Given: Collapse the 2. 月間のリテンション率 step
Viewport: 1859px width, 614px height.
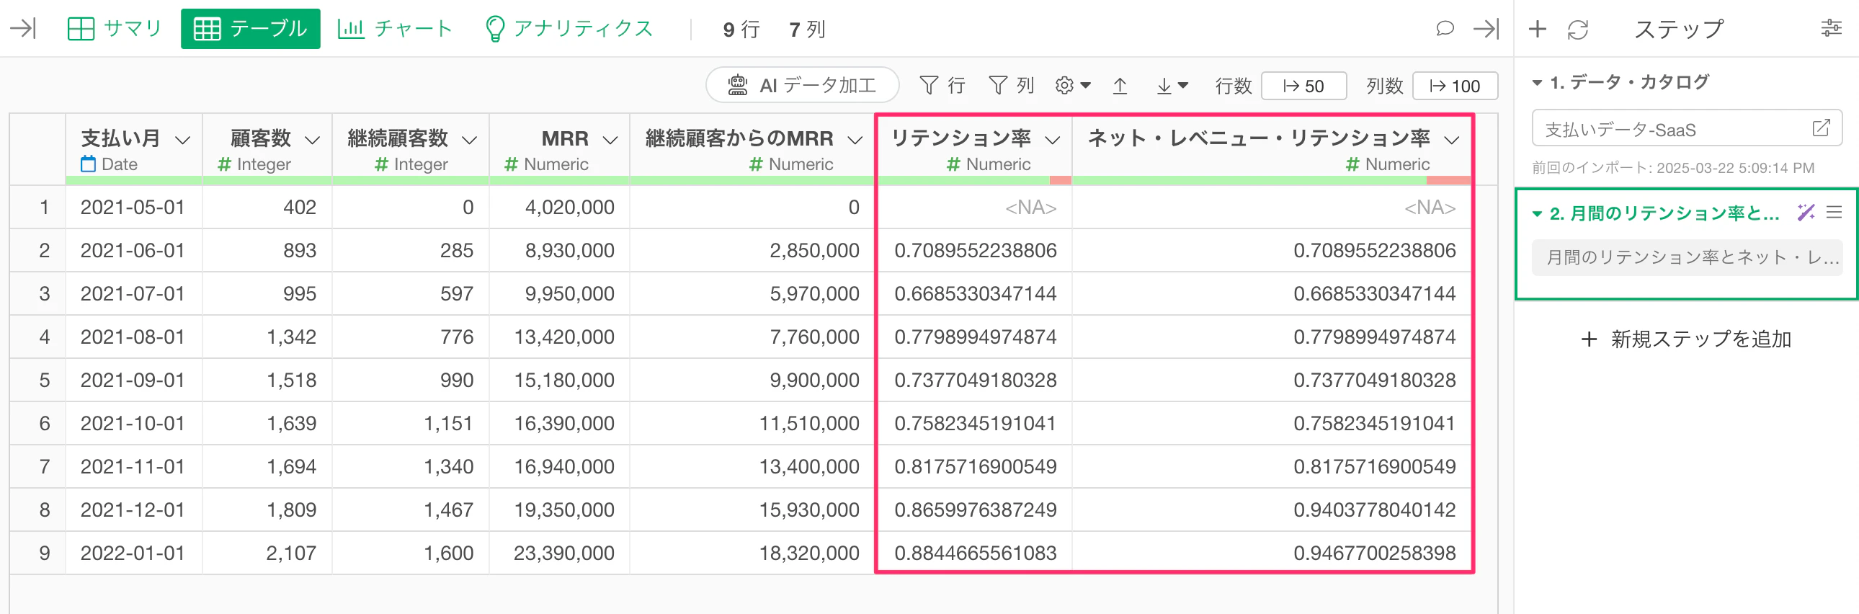Looking at the screenshot, I should click(1537, 213).
